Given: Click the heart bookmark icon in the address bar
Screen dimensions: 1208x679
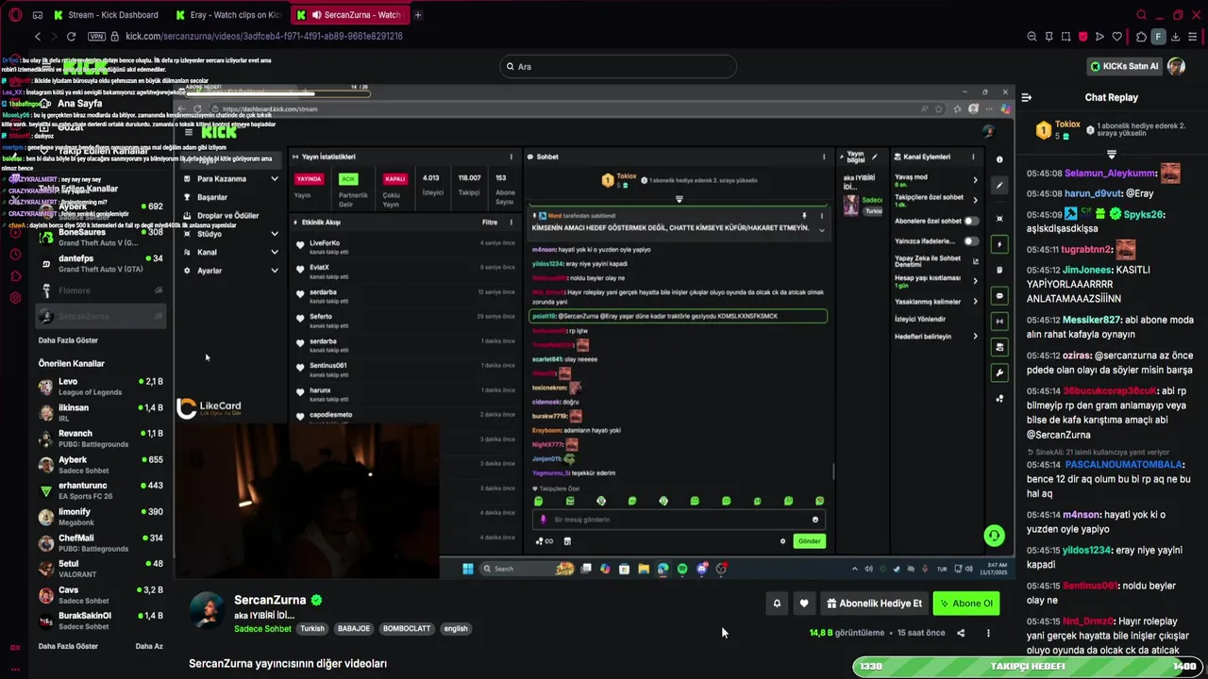Looking at the screenshot, I should [x=1117, y=37].
